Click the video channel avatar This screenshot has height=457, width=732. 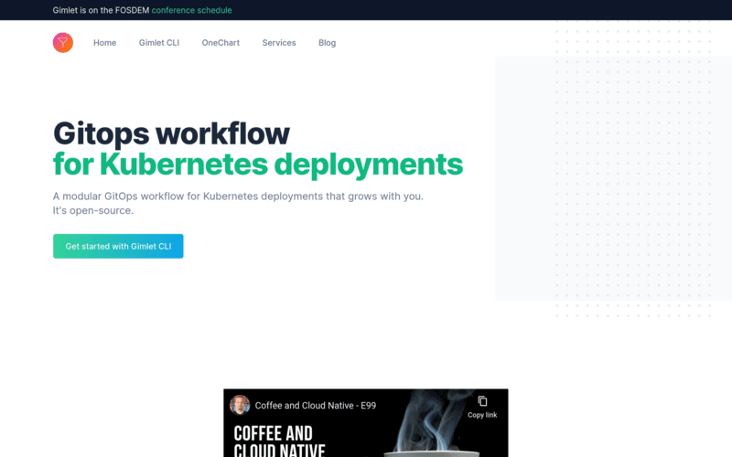pyautogui.click(x=240, y=405)
